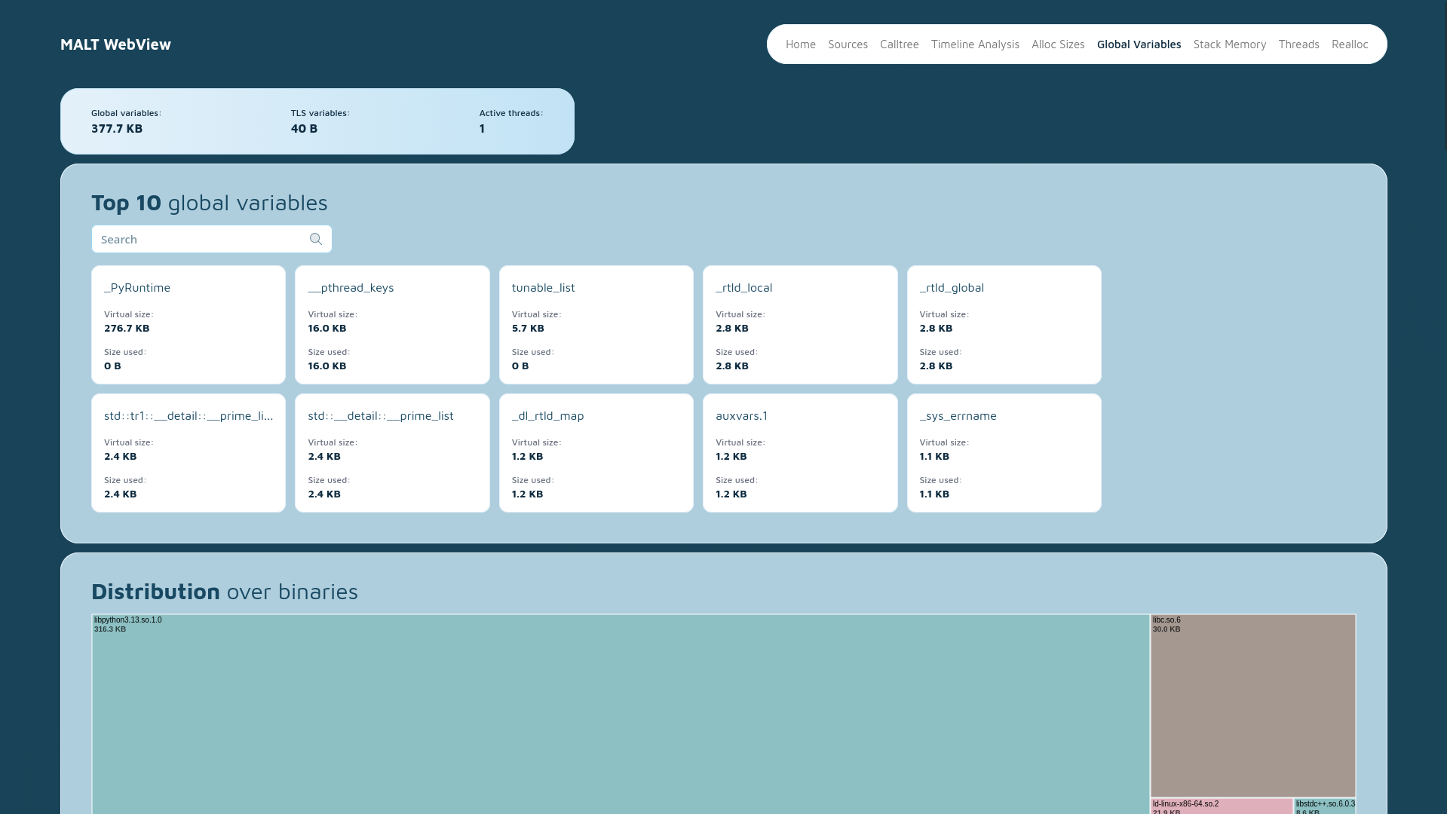Open the Alloc Sizes page
Image resolution: width=1447 pixels, height=814 pixels.
(1058, 44)
